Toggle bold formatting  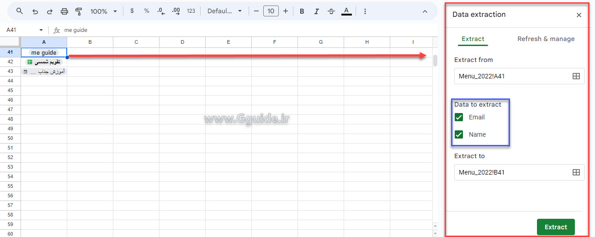click(302, 11)
